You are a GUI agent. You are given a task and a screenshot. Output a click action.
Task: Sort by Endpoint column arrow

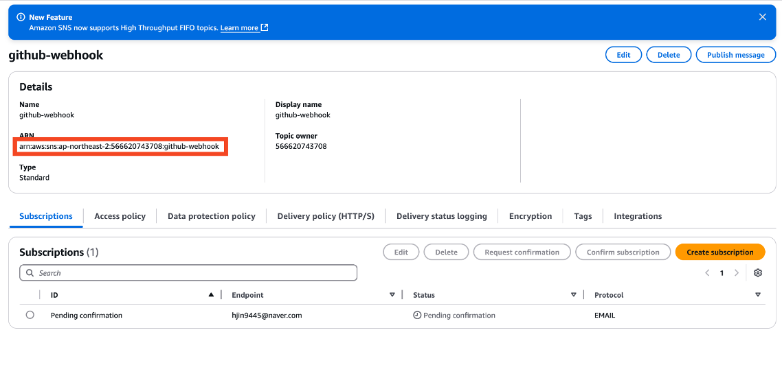pyautogui.click(x=392, y=295)
